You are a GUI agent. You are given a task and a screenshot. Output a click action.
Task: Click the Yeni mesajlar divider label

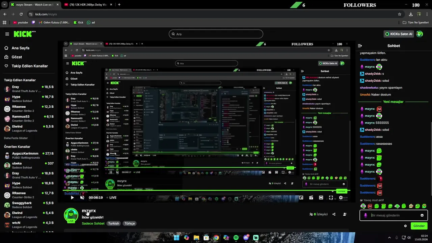click(393, 102)
